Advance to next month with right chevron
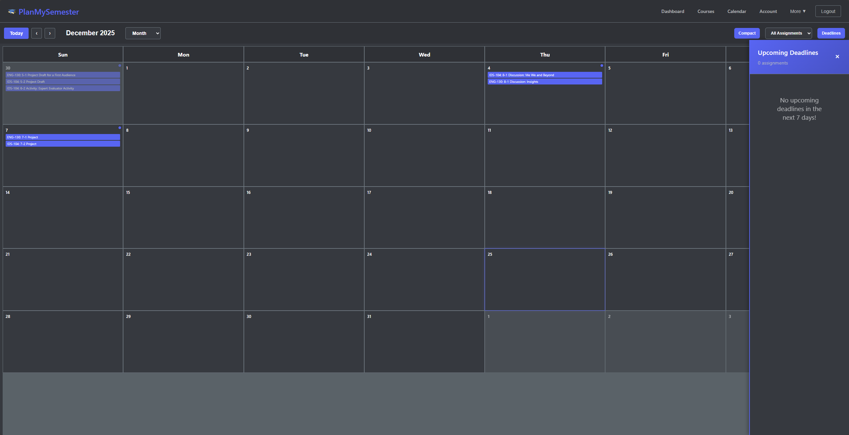Screen dimensions: 849x435 [50, 33]
